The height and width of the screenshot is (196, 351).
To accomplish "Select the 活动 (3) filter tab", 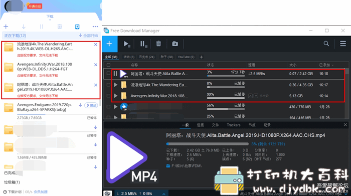I will click(129, 57).
